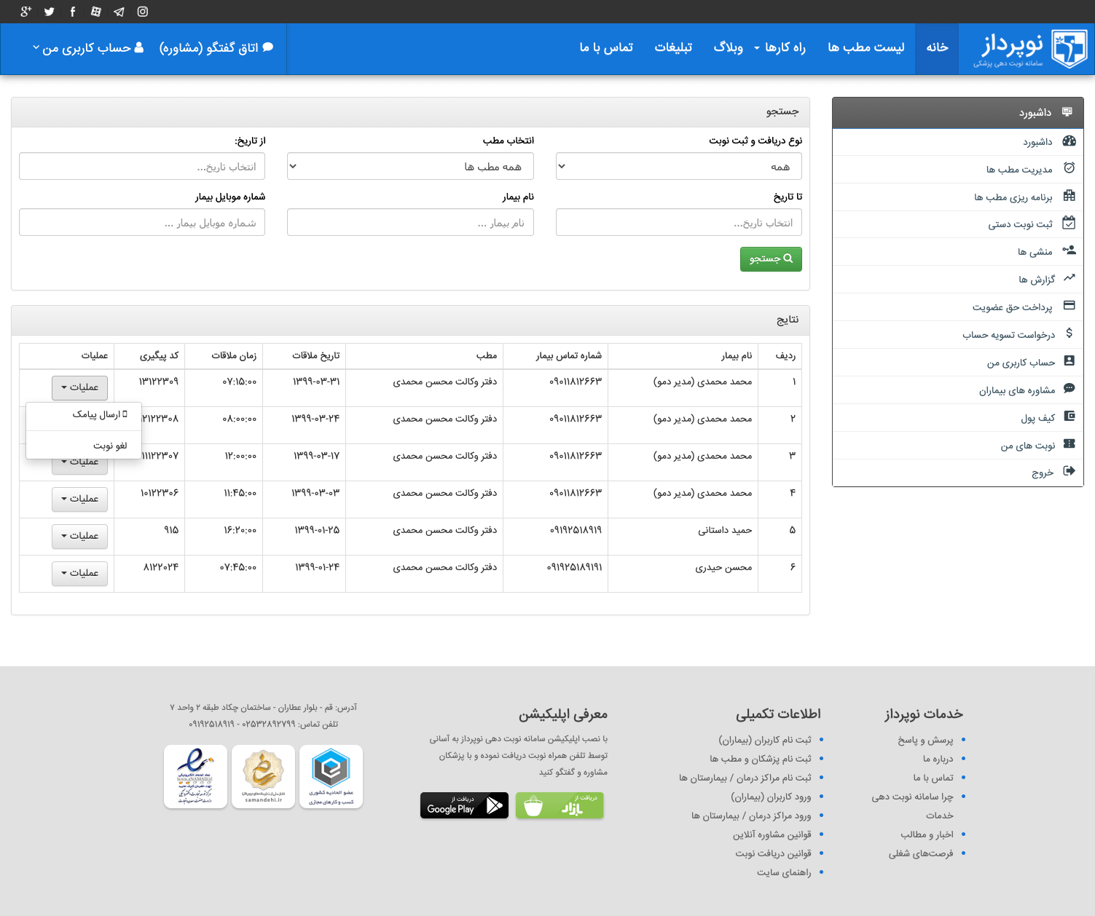
Task: Click the نام بیمار input field
Action: [x=410, y=223]
